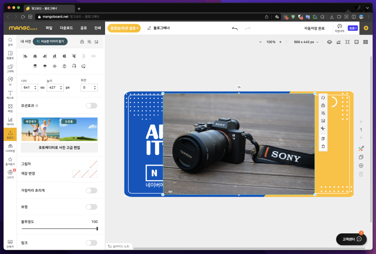The image size is (376, 254).
Task: Open the 데이터 chart sidebar panel
Action: click(x=10, y=121)
